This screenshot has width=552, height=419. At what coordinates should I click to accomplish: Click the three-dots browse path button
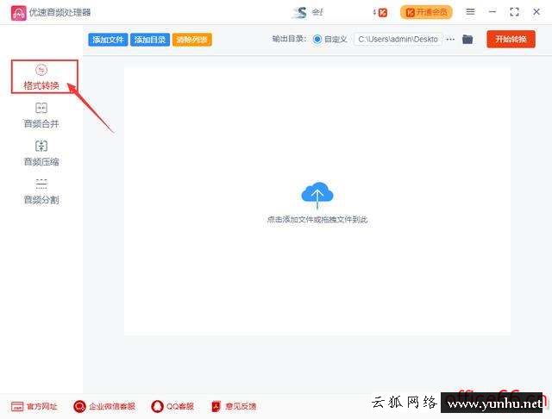click(450, 40)
